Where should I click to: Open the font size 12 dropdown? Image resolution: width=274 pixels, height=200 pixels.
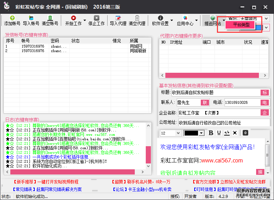pos(178,133)
